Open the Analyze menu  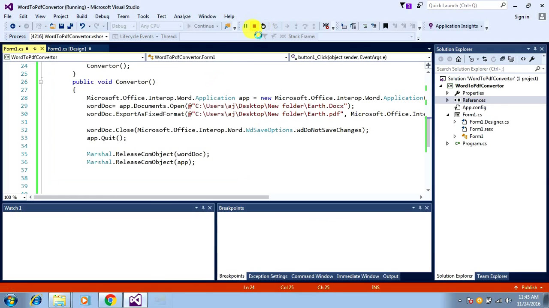tap(182, 16)
